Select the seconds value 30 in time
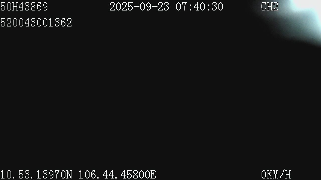This screenshot has width=321, height=180. coord(218,7)
